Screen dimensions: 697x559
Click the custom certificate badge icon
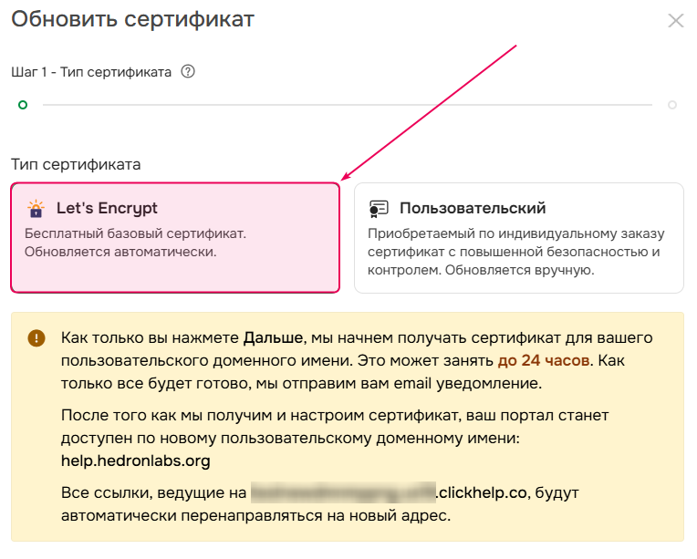point(379,209)
